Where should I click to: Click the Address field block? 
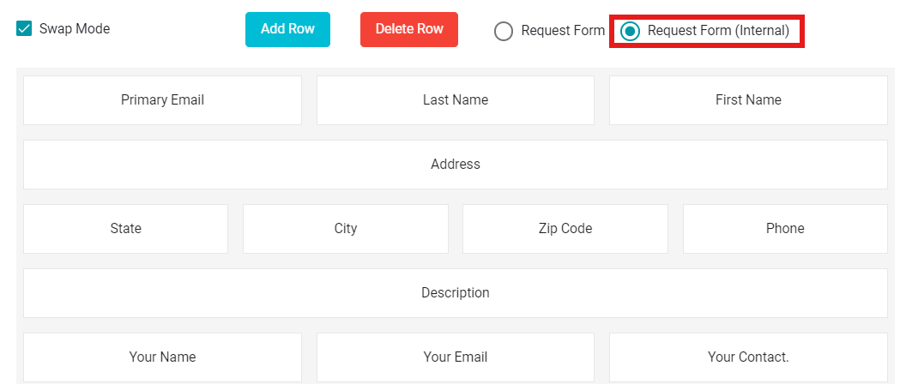click(x=456, y=165)
